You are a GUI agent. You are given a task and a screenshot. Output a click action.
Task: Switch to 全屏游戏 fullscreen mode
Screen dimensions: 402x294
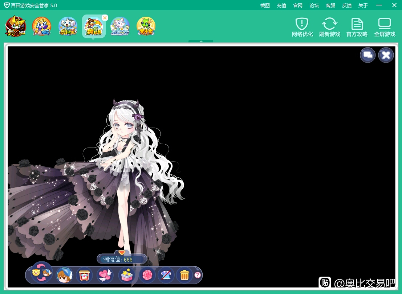[x=385, y=28]
